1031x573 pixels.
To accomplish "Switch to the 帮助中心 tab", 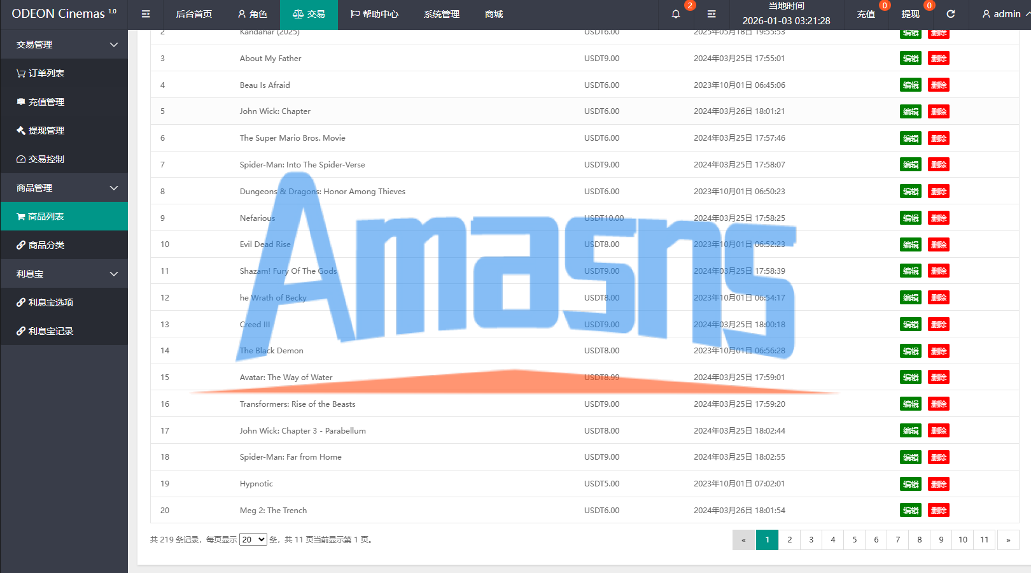I will pos(375,14).
